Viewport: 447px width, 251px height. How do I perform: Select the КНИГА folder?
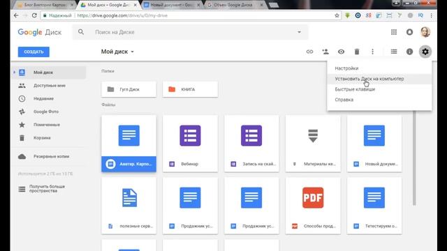pyautogui.click(x=190, y=89)
